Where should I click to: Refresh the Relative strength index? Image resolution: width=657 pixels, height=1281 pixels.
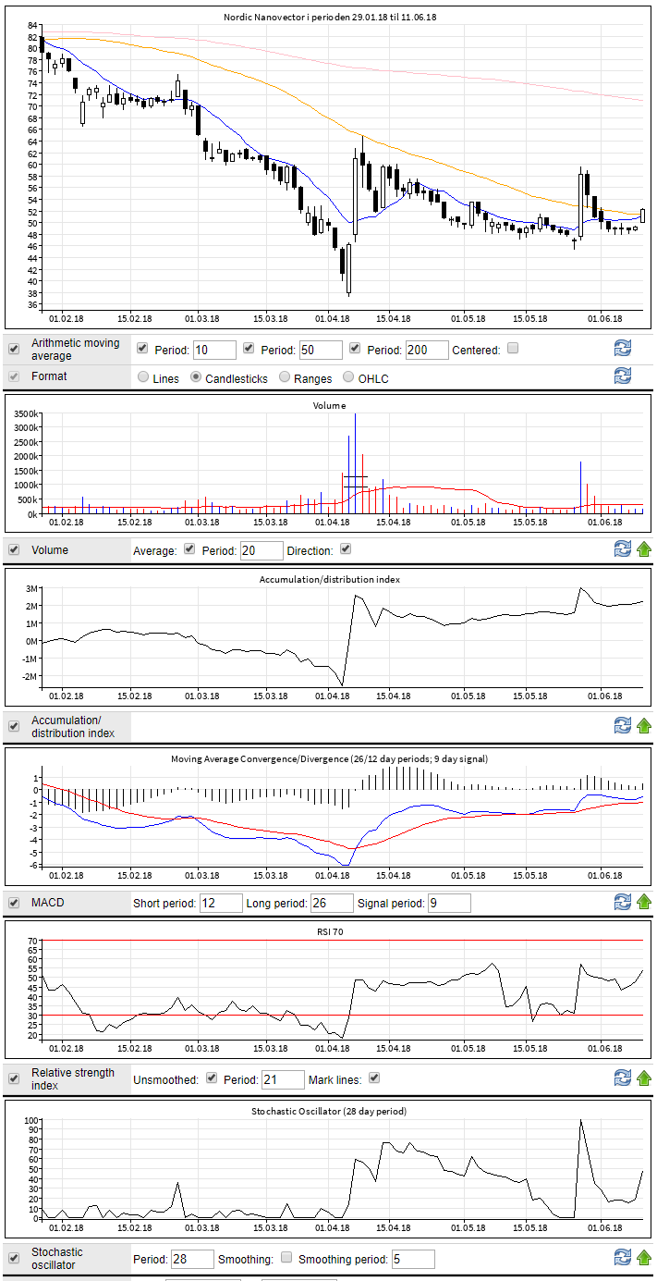pos(623,1078)
